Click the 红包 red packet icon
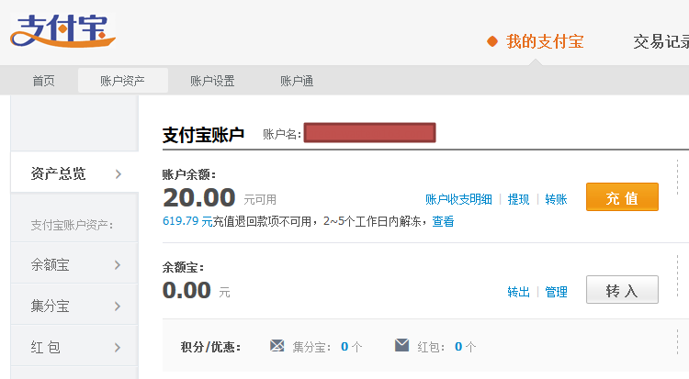 tap(401, 346)
